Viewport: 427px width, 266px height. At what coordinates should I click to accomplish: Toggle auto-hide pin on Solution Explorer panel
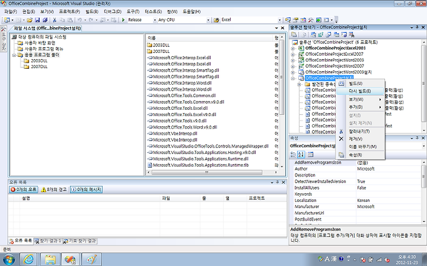[x=417, y=27]
